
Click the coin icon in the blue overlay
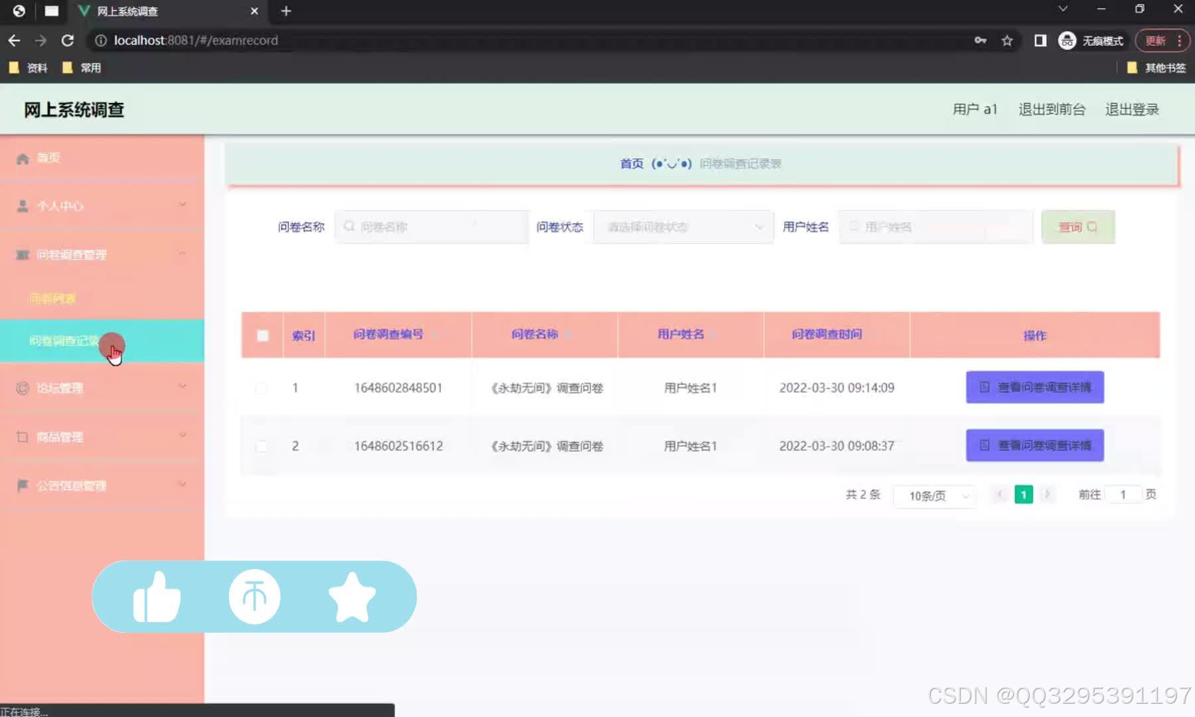coord(254,596)
